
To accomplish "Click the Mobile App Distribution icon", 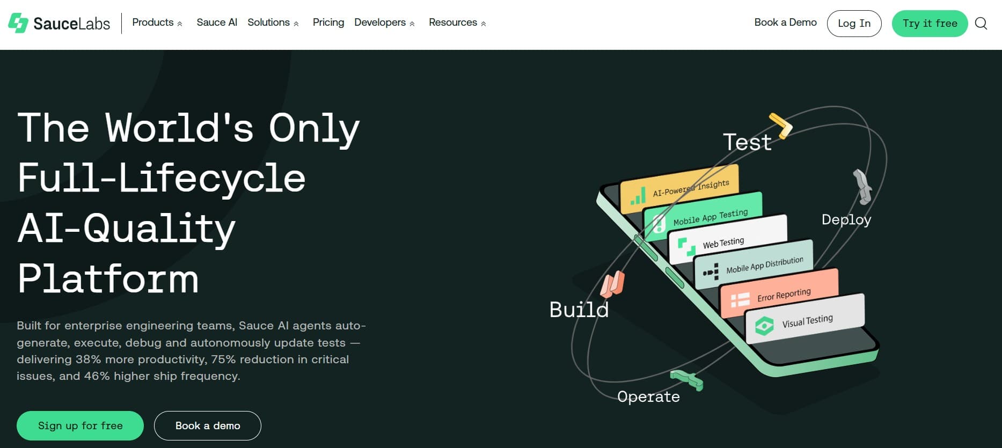I will pyautogui.click(x=711, y=272).
